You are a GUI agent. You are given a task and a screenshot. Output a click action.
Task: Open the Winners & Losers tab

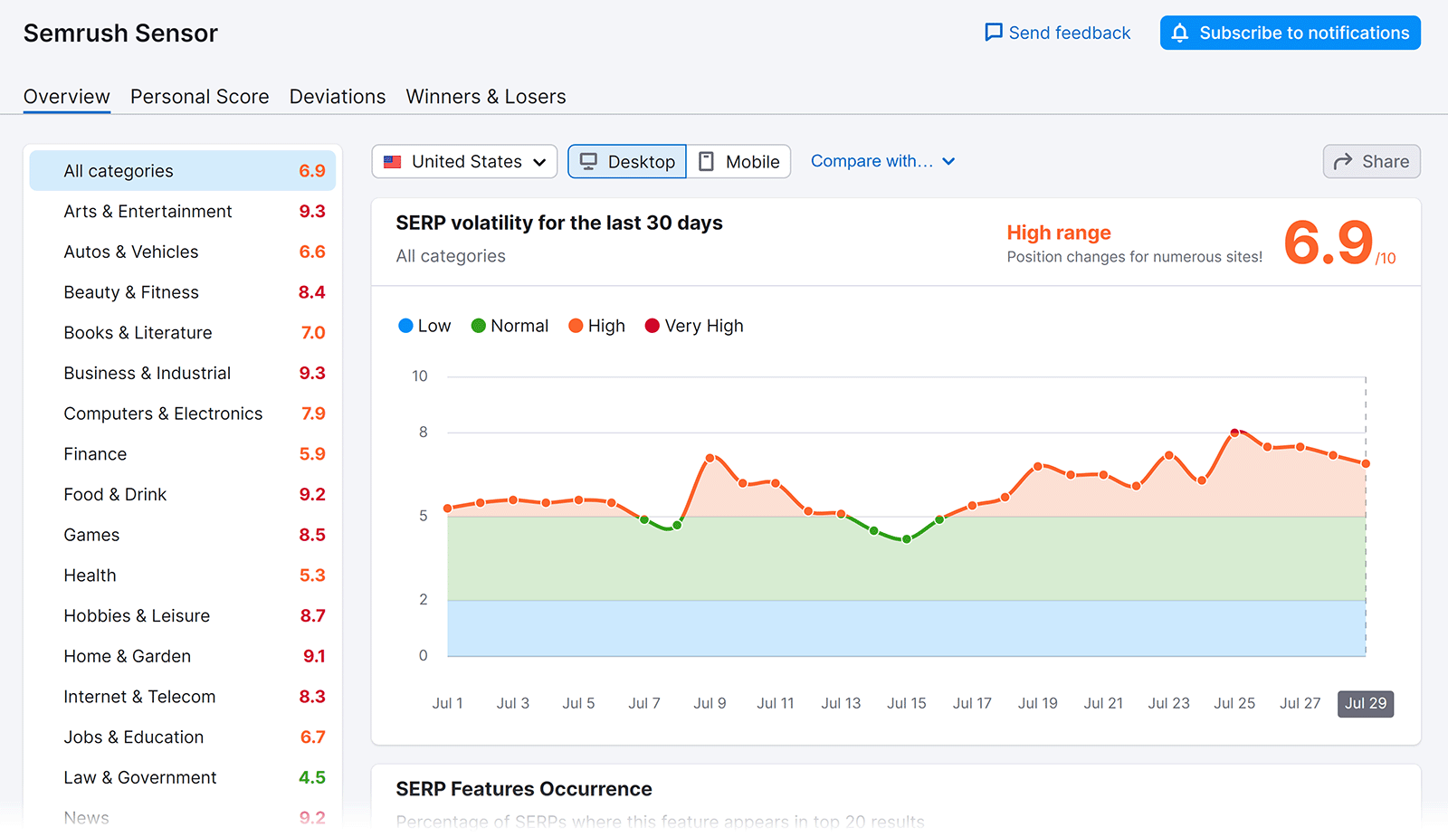485,97
